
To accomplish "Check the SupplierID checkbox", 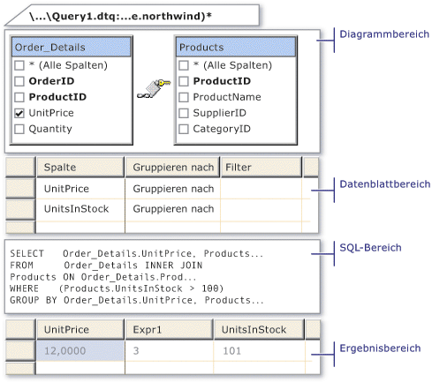I will (x=184, y=113).
